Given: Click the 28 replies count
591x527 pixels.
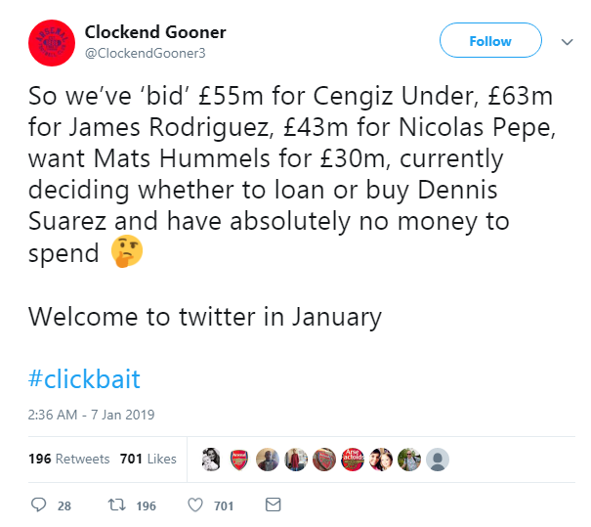Looking at the screenshot, I should pos(64,505).
